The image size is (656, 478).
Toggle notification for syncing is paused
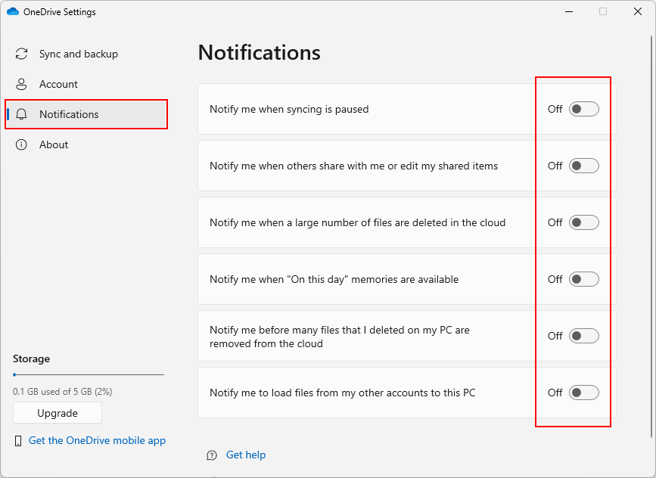pos(583,109)
